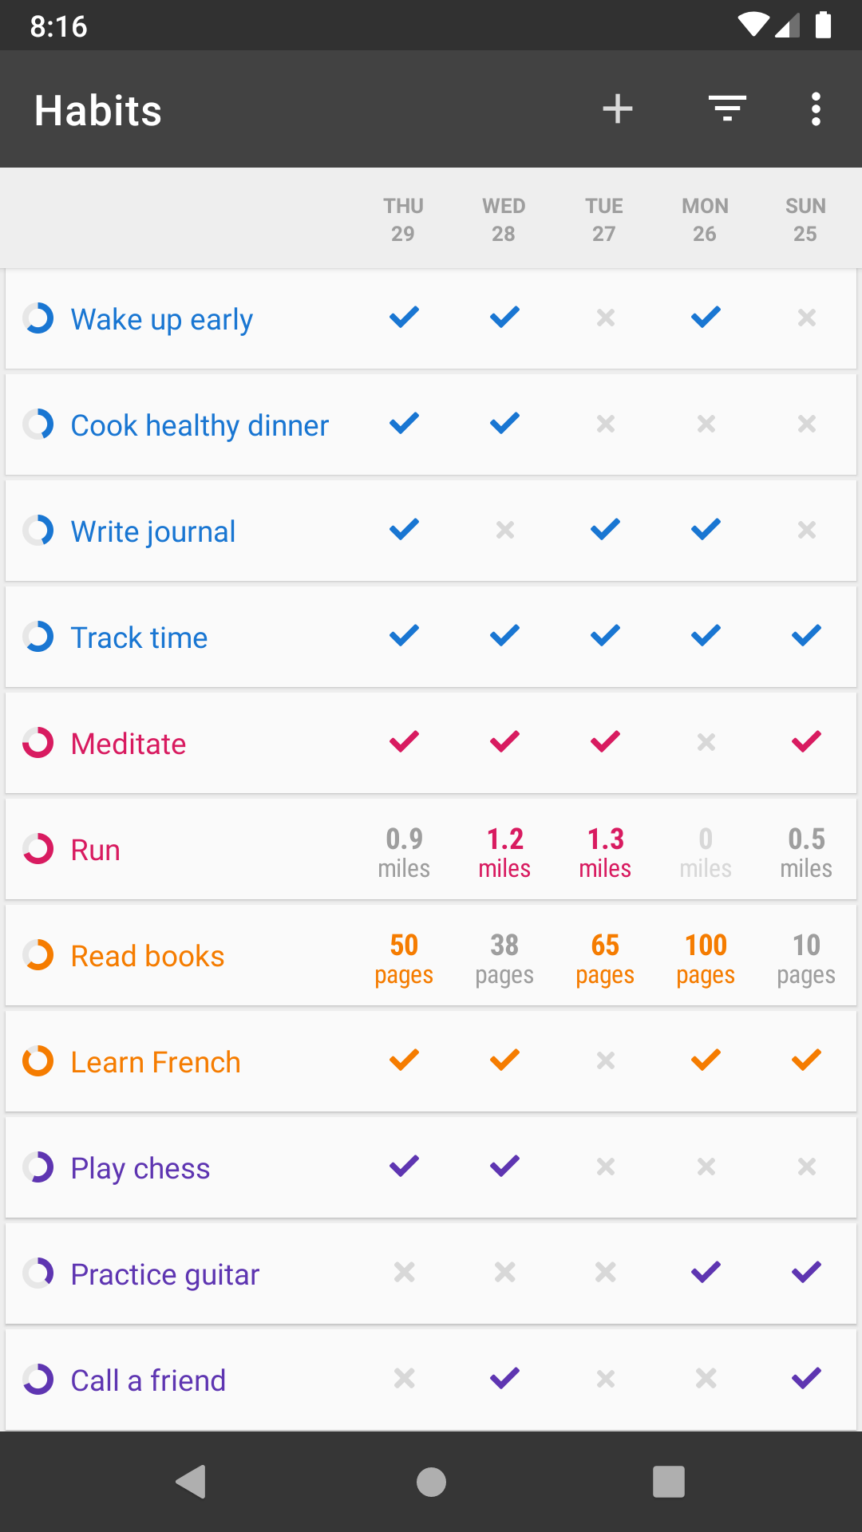862x1532 pixels.
Task: Uncheck Wake up early for Thursday
Action: pos(404,318)
